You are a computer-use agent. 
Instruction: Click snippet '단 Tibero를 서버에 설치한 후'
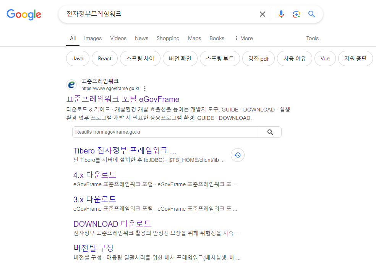pyautogui.click(x=149, y=160)
